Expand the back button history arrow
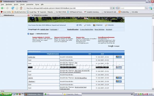154x96 pixels. tap(5, 8)
